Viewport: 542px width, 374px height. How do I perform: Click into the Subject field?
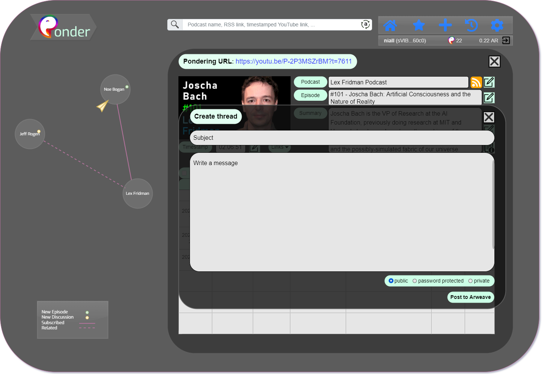pyautogui.click(x=342, y=138)
